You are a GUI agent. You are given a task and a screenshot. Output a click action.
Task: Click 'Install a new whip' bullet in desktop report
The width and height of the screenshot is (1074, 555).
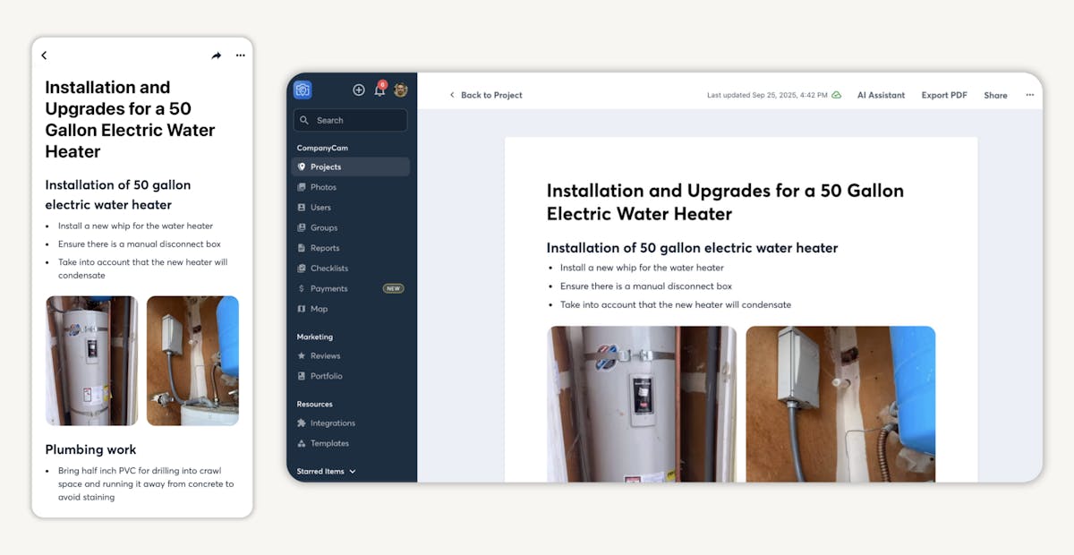(642, 268)
